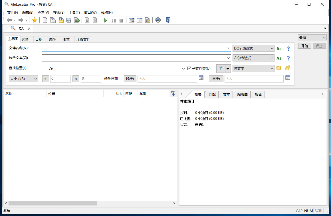Open the tab list dropdown arrow
Viewport: 331px width, 216px height.
(325, 28)
